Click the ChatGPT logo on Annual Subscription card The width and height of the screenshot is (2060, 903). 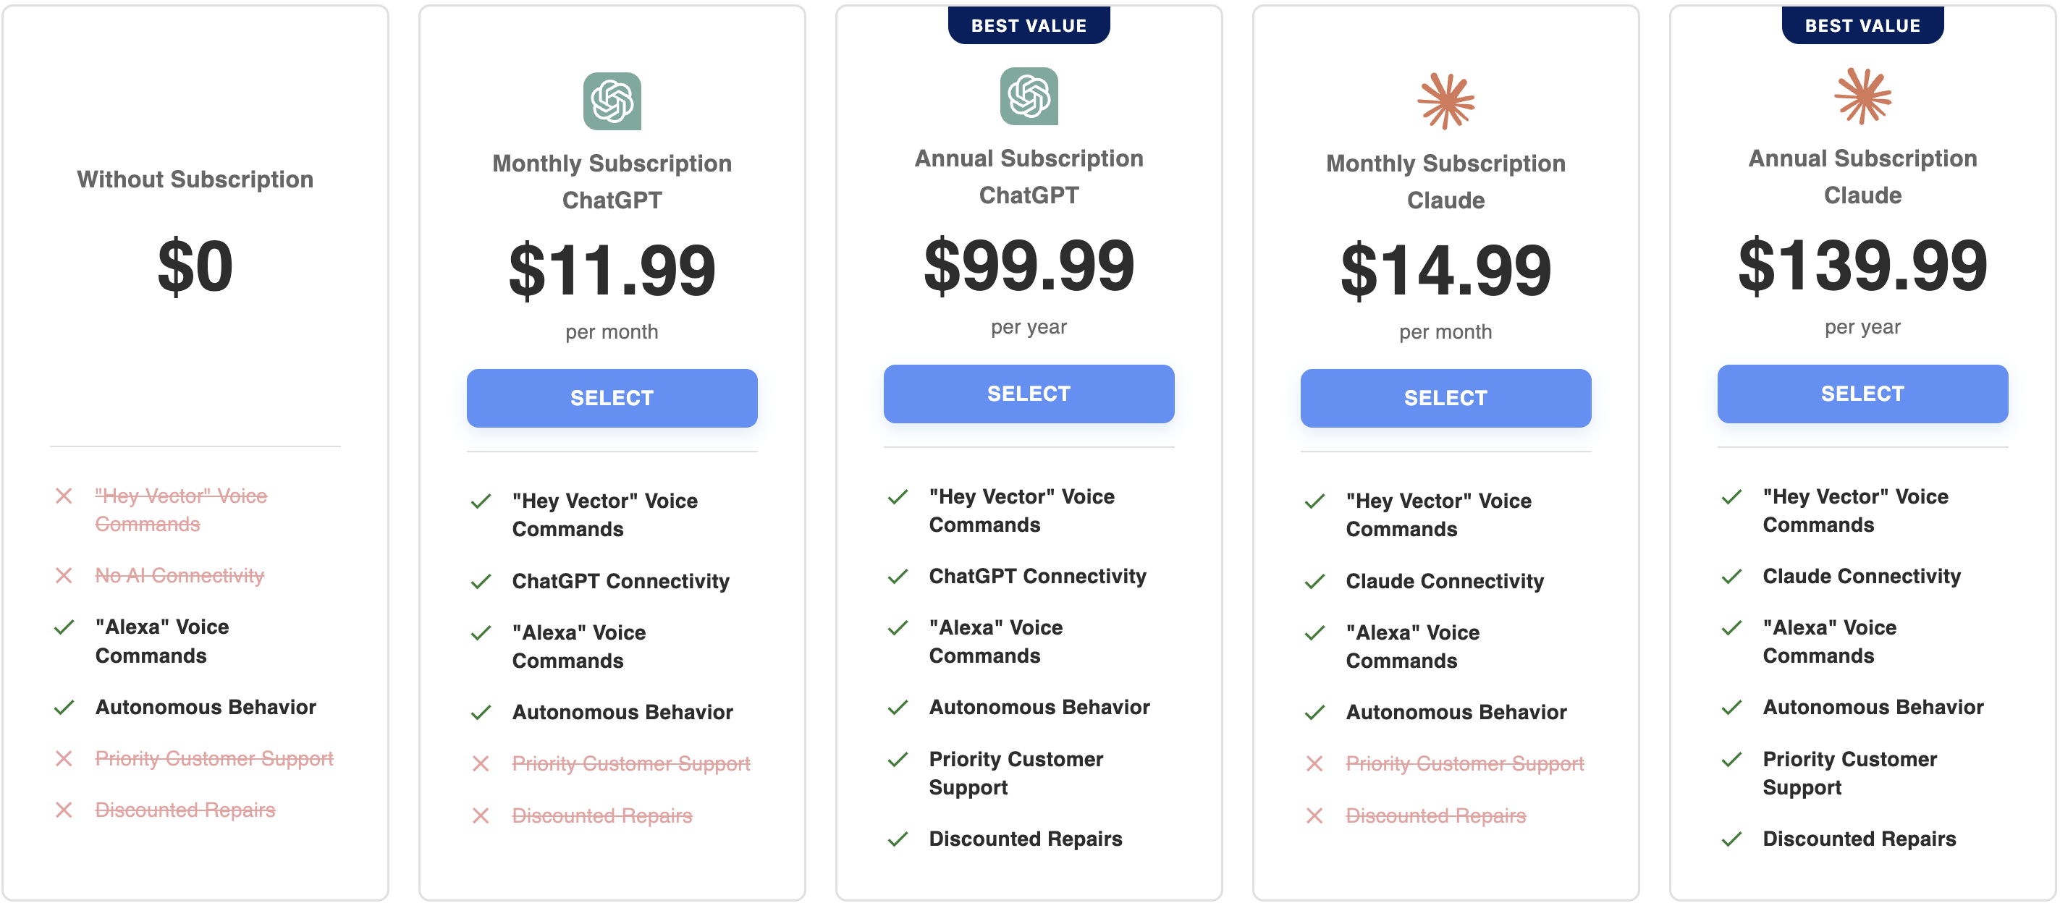coord(1029,96)
